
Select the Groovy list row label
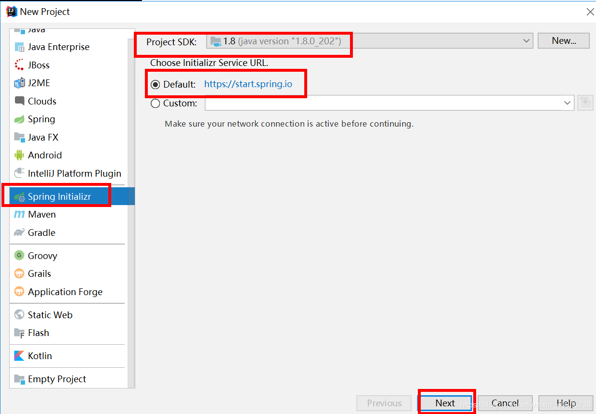pyautogui.click(x=42, y=256)
